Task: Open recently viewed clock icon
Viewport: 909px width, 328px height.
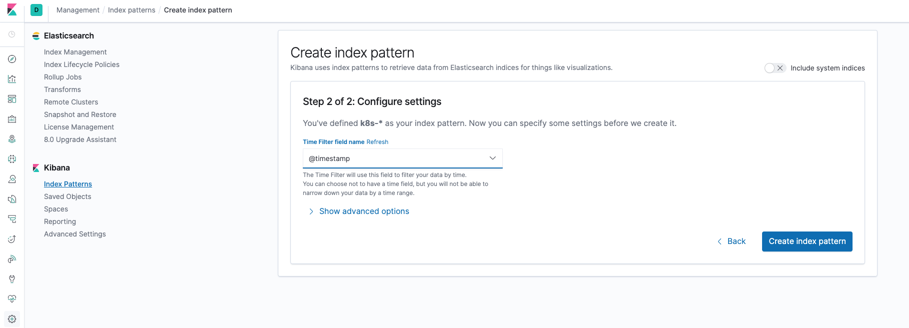Action: tap(12, 34)
